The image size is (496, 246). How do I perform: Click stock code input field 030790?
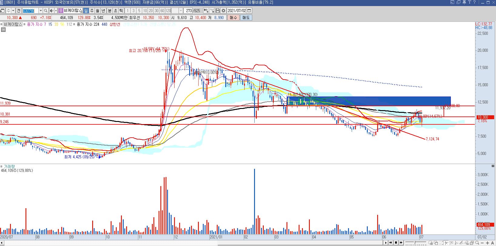coord(30,11)
